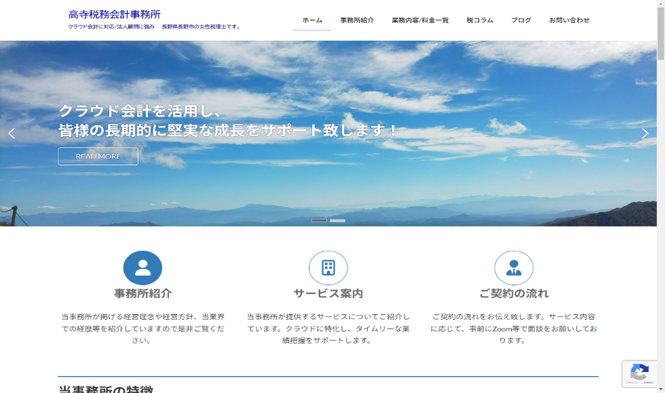Viewport: 665px width, 393px height.
Task: Open 業務内容/料金一覧 in the navigation
Action: (420, 20)
